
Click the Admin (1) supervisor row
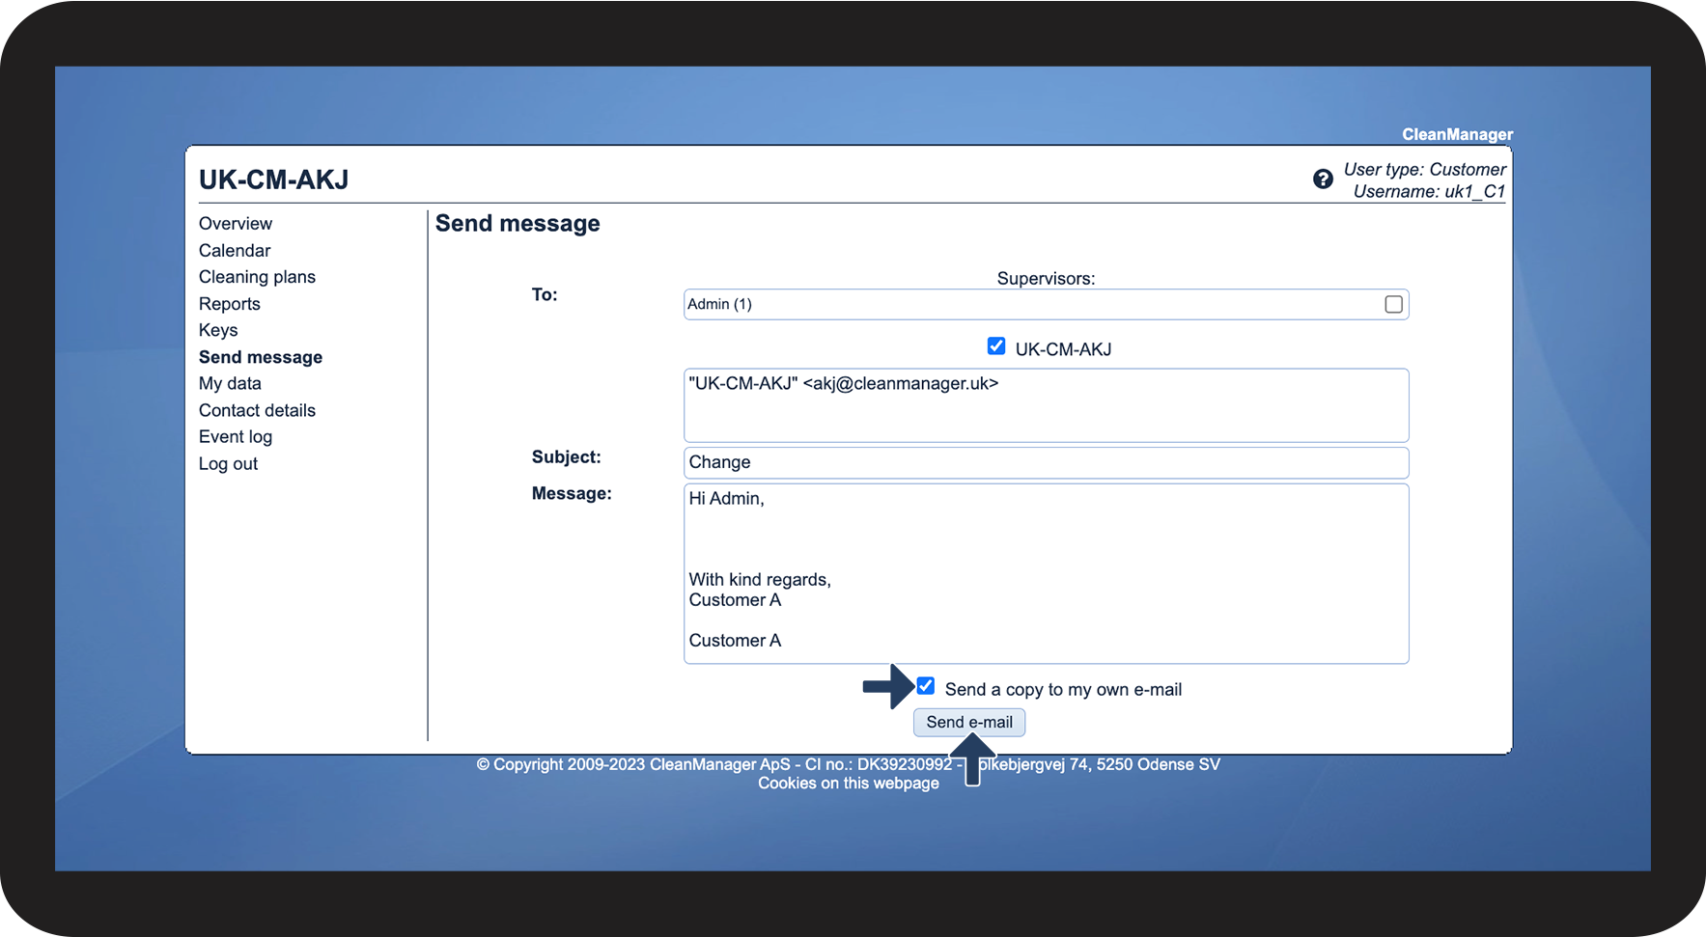click(x=1046, y=304)
